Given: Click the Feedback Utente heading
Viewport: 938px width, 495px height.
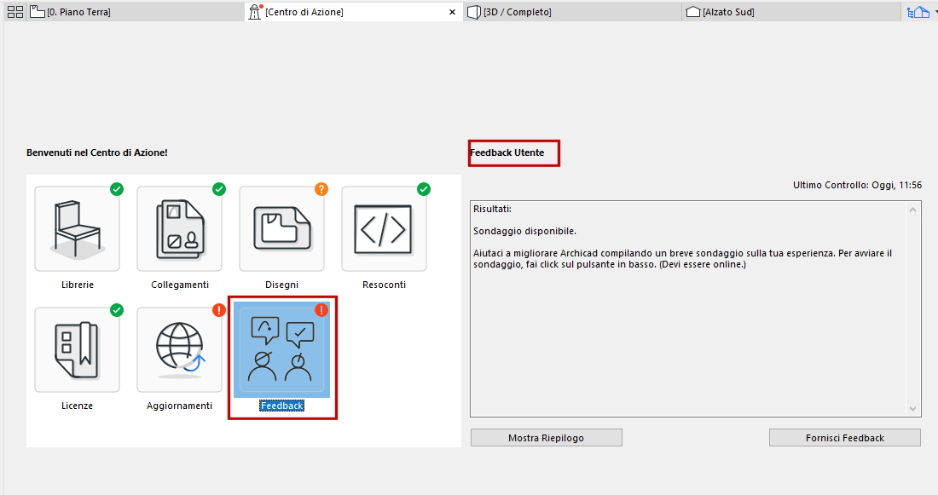Looking at the screenshot, I should pos(507,153).
